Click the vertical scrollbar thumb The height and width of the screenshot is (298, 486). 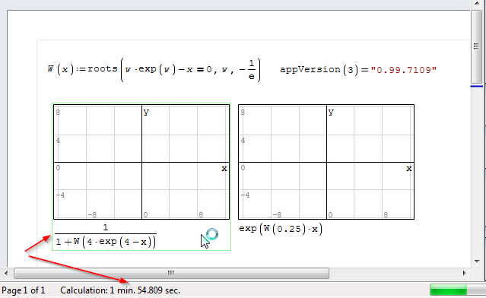(x=477, y=46)
